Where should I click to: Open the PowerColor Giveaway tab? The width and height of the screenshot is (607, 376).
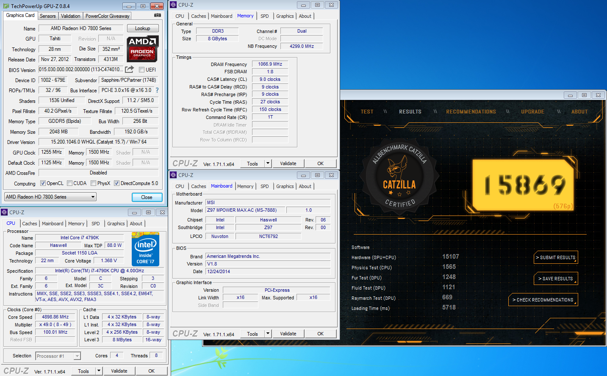click(x=107, y=16)
